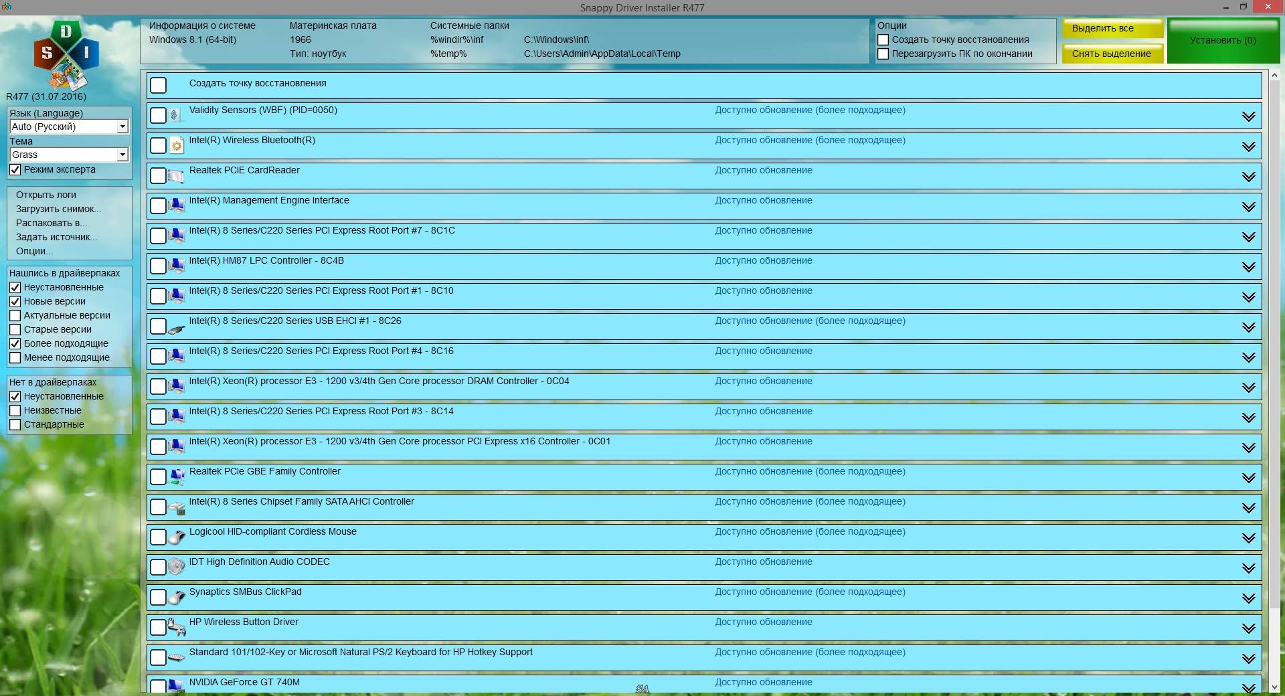Choose Распаковать в... menu item
Viewport: 1285px width, 696px height.
(x=52, y=223)
